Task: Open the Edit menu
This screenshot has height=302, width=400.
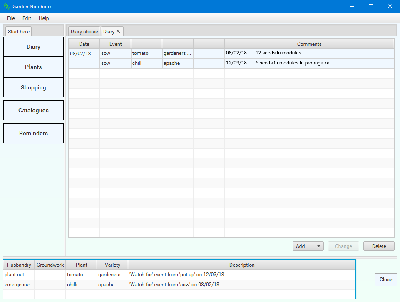Action: click(x=27, y=18)
